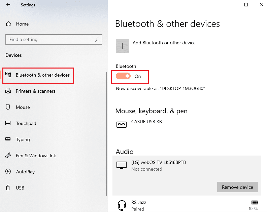Click the search magnifier icon
Image resolution: width=267 pixels, height=212 pixels.
pyautogui.click(x=97, y=40)
